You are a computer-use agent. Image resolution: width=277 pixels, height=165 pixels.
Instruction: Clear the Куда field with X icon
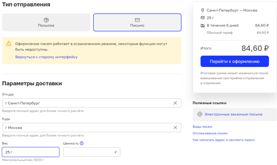click(x=175, y=128)
